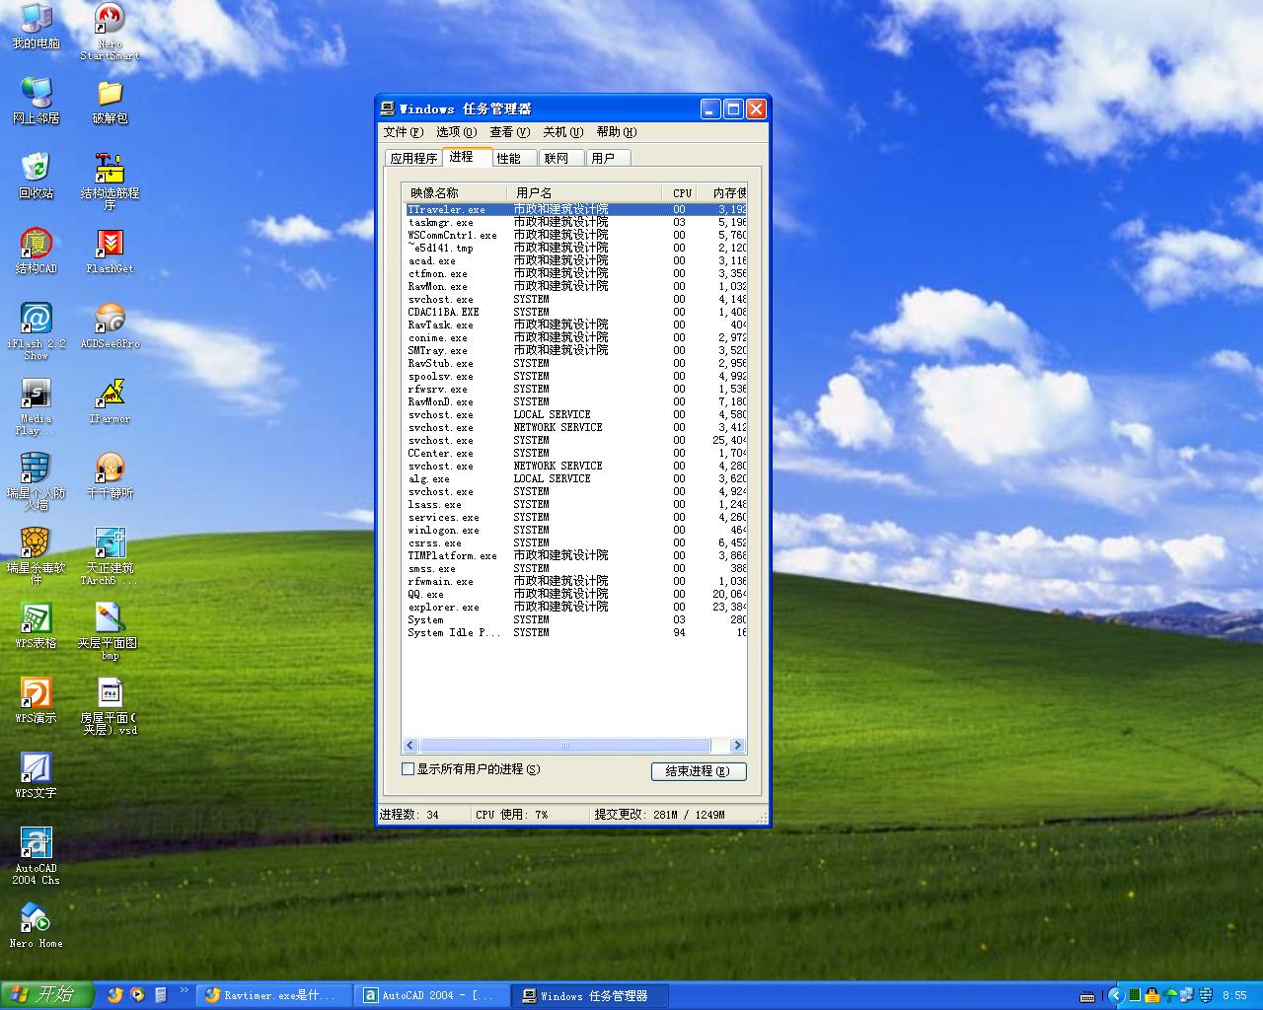This screenshot has height=1010, width=1263.
Task: Switch to the 应用程序 tab
Action: pos(413,158)
